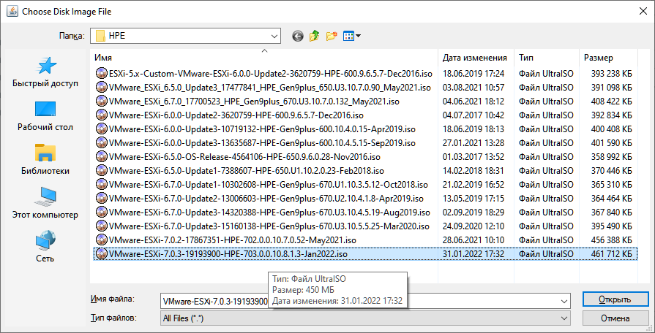Select VMware_ESXi_6.5.0_Update3_17477841 iso file
This screenshot has height=333, width=655.
[269, 88]
